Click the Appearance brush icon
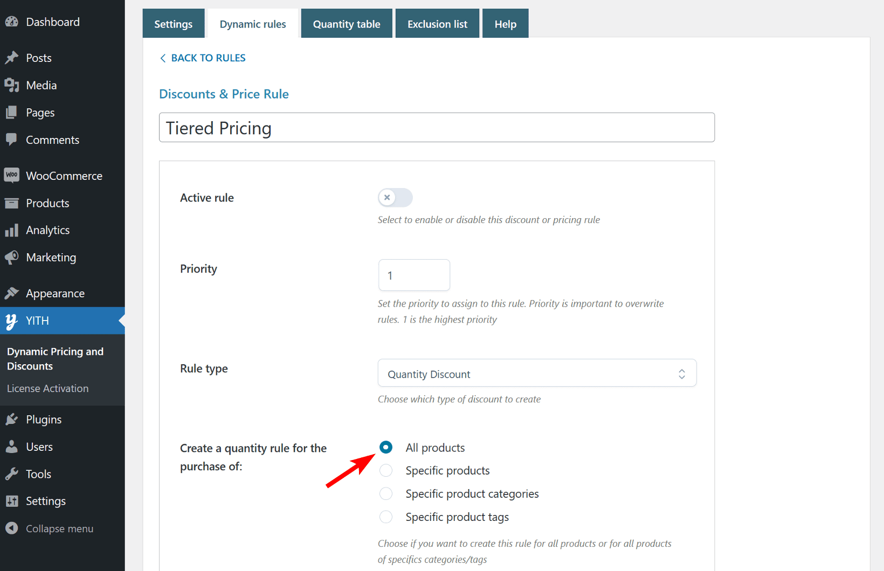Screen dimensions: 884x571 pyautogui.click(x=12, y=293)
